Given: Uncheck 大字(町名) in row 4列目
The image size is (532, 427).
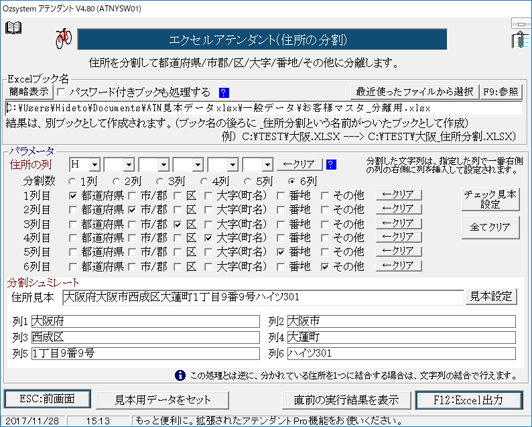Looking at the screenshot, I should 208,238.
